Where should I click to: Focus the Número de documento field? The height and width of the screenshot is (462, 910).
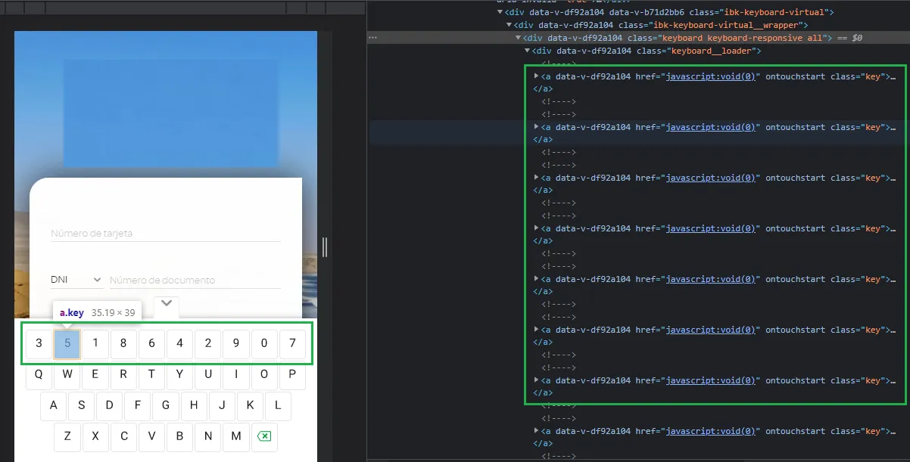pyautogui.click(x=195, y=280)
